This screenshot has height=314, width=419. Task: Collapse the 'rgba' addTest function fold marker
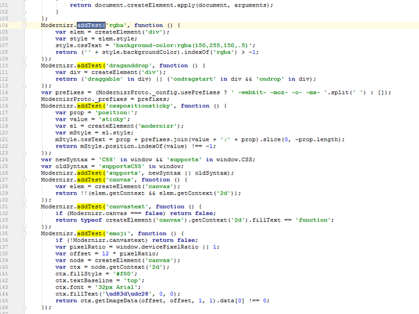pyautogui.click(x=24, y=25)
